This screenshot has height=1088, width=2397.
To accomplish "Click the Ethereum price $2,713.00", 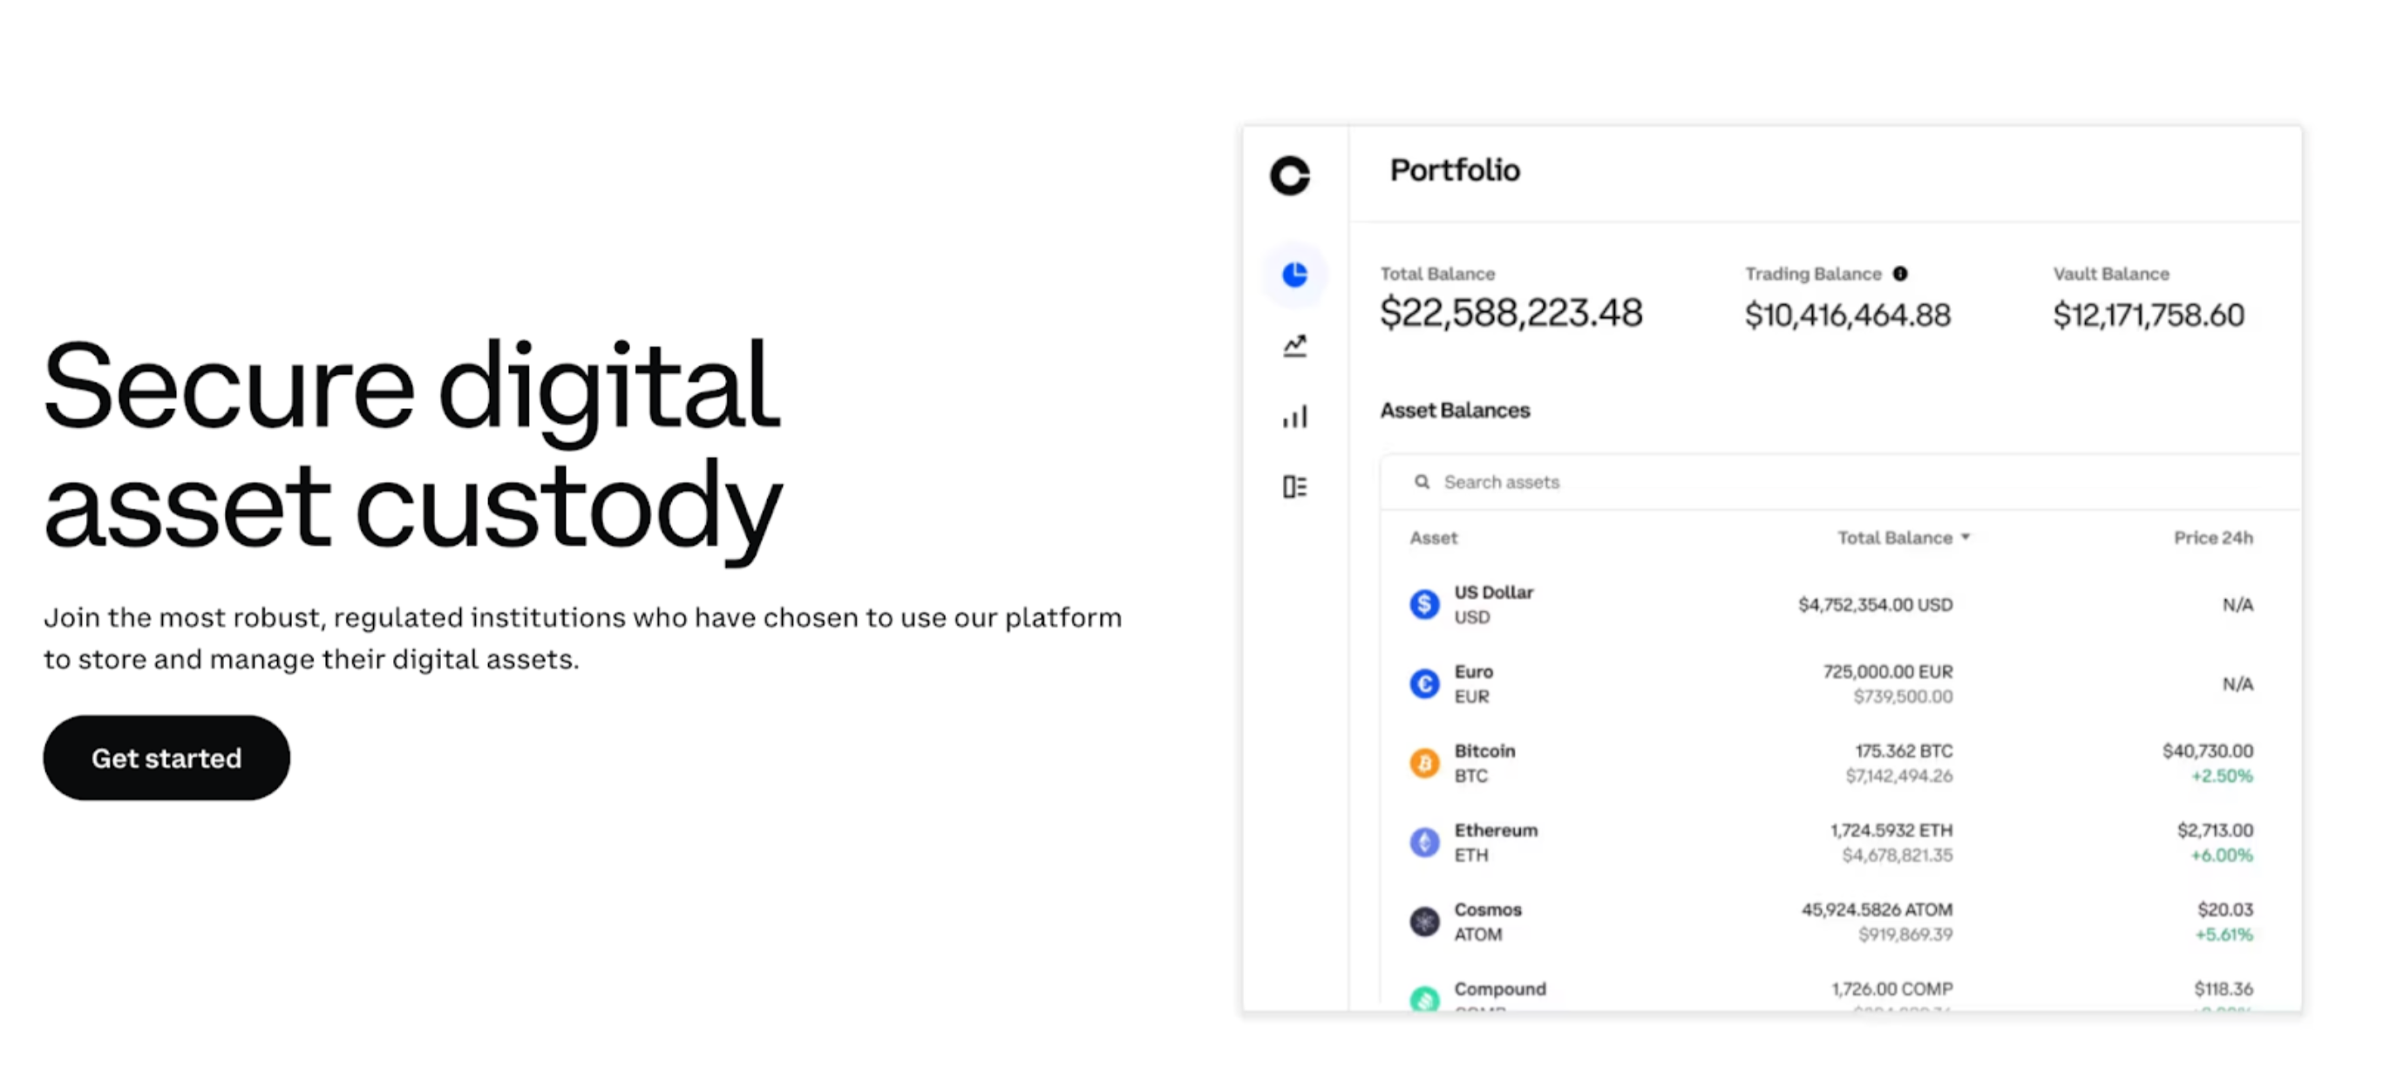I will click(x=2215, y=829).
